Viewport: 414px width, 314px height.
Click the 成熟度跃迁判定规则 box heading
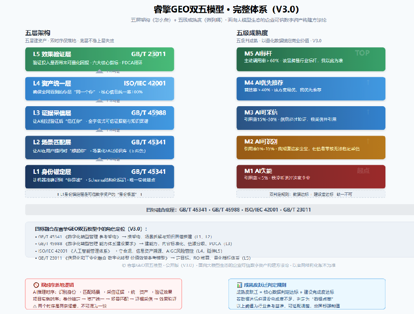click(265, 285)
